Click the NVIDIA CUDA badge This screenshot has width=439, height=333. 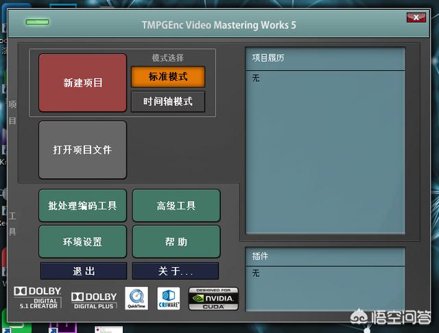tap(213, 299)
